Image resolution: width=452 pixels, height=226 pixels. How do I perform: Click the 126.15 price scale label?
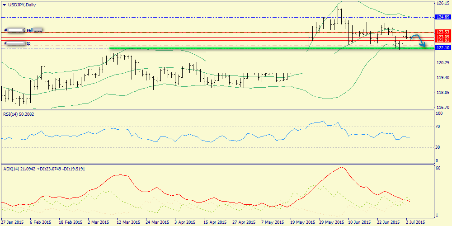442,3
